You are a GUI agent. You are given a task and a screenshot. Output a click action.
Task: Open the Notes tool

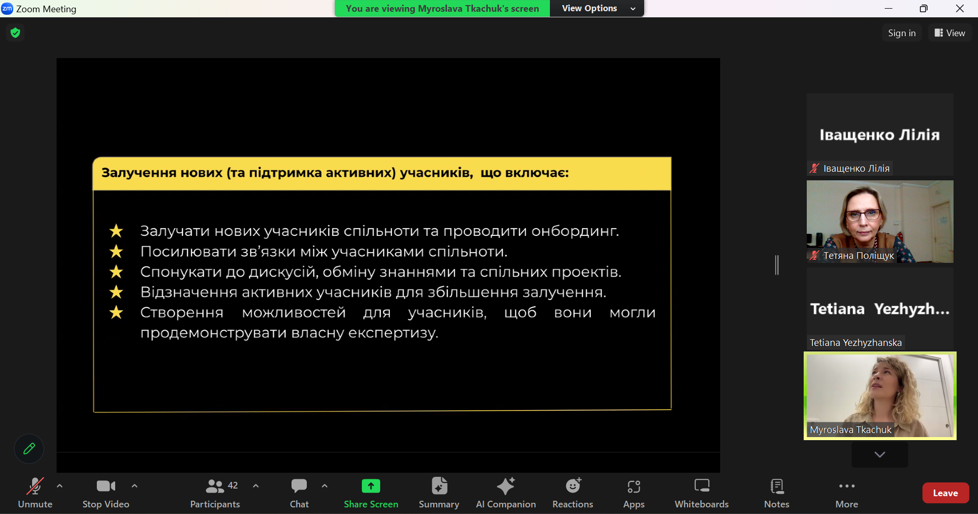(776, 487)
